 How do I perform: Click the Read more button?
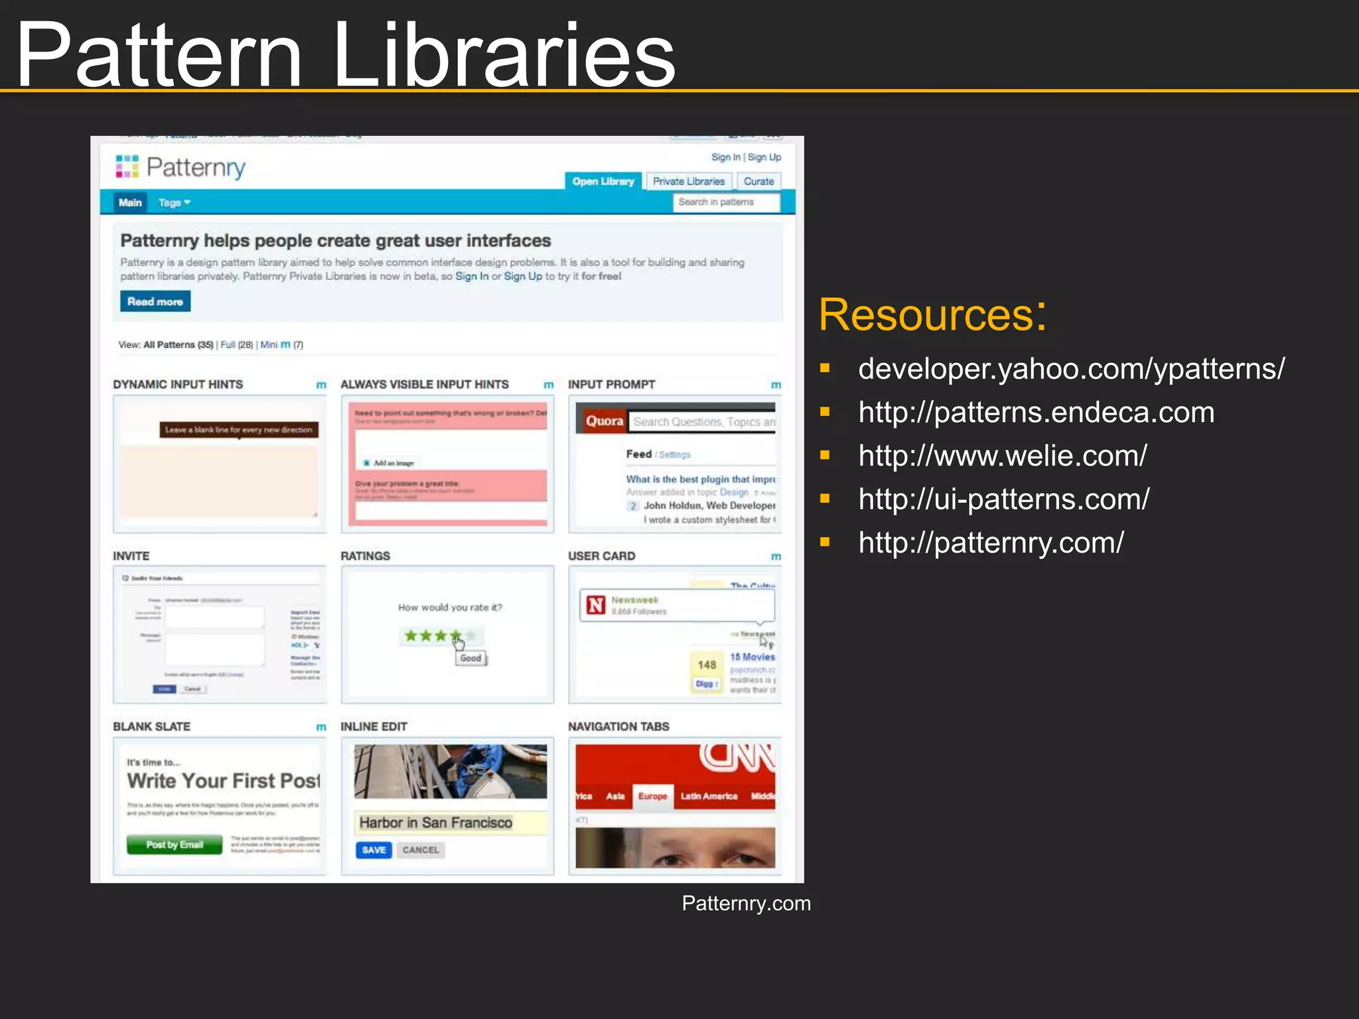[155, 301]
